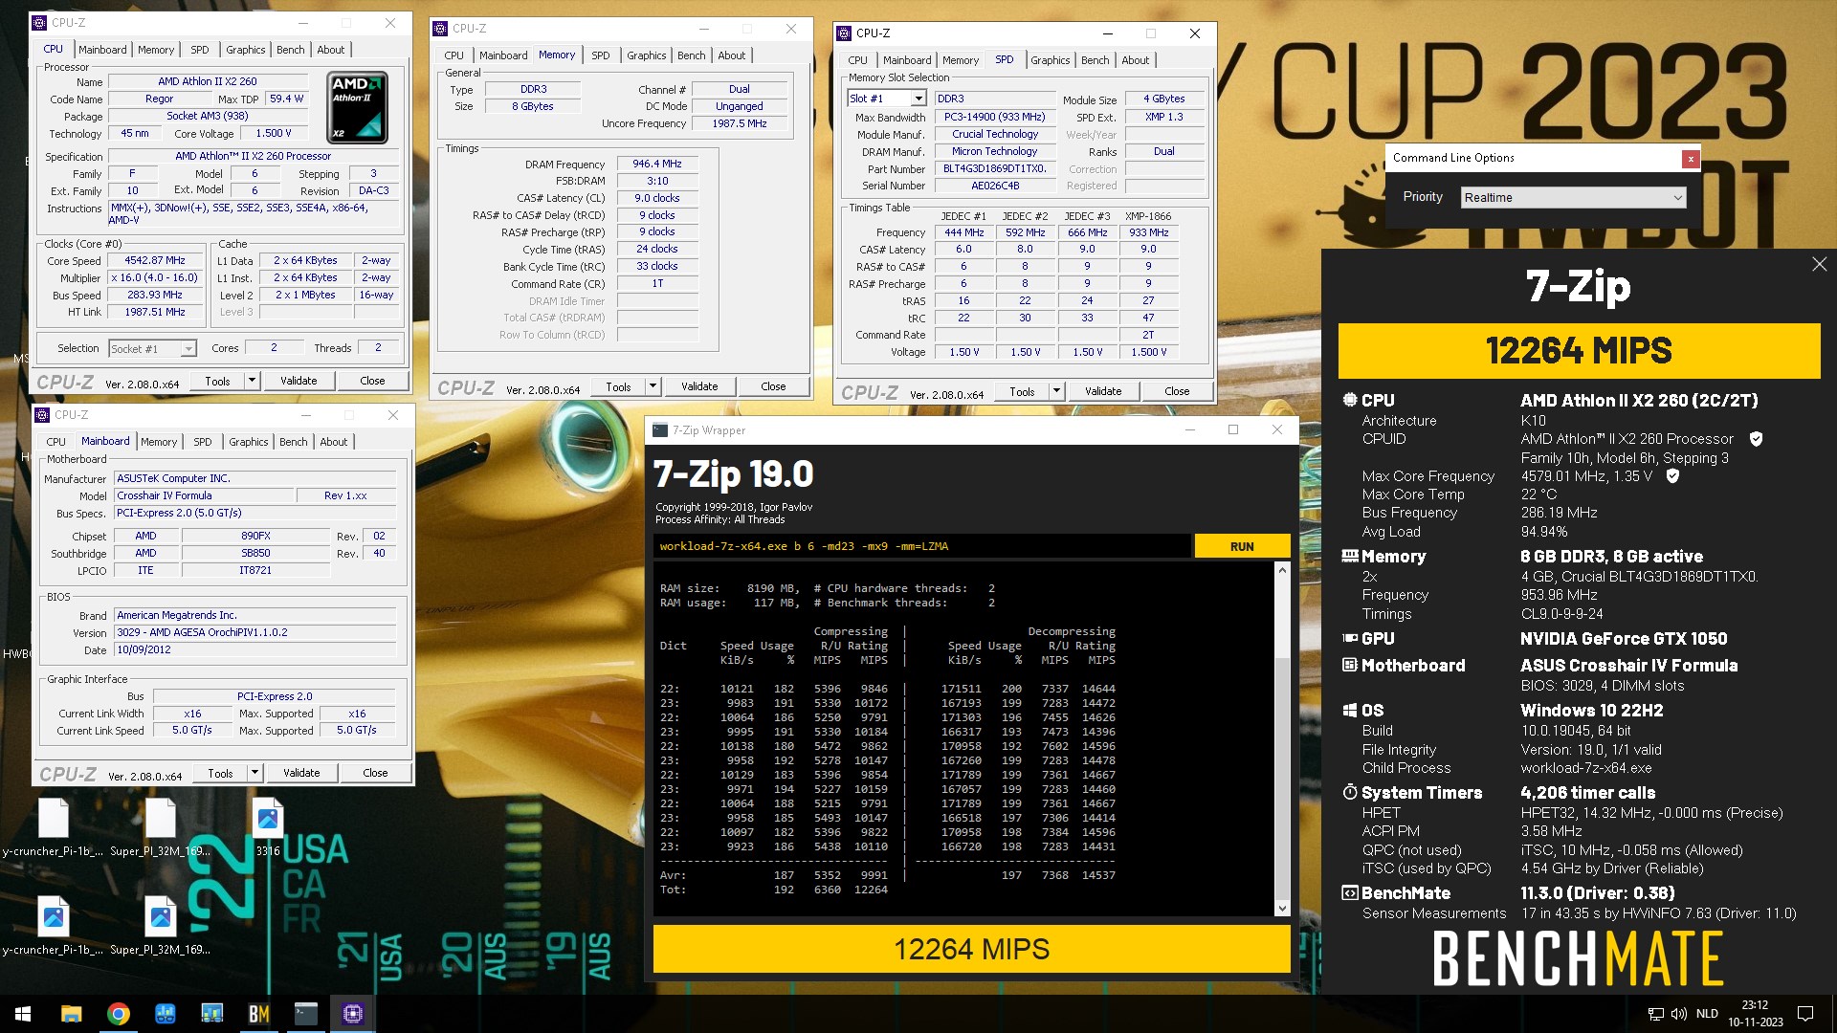1837x1033 pixels.
Task: Open the Windows Start menu
Action: 23,1014
